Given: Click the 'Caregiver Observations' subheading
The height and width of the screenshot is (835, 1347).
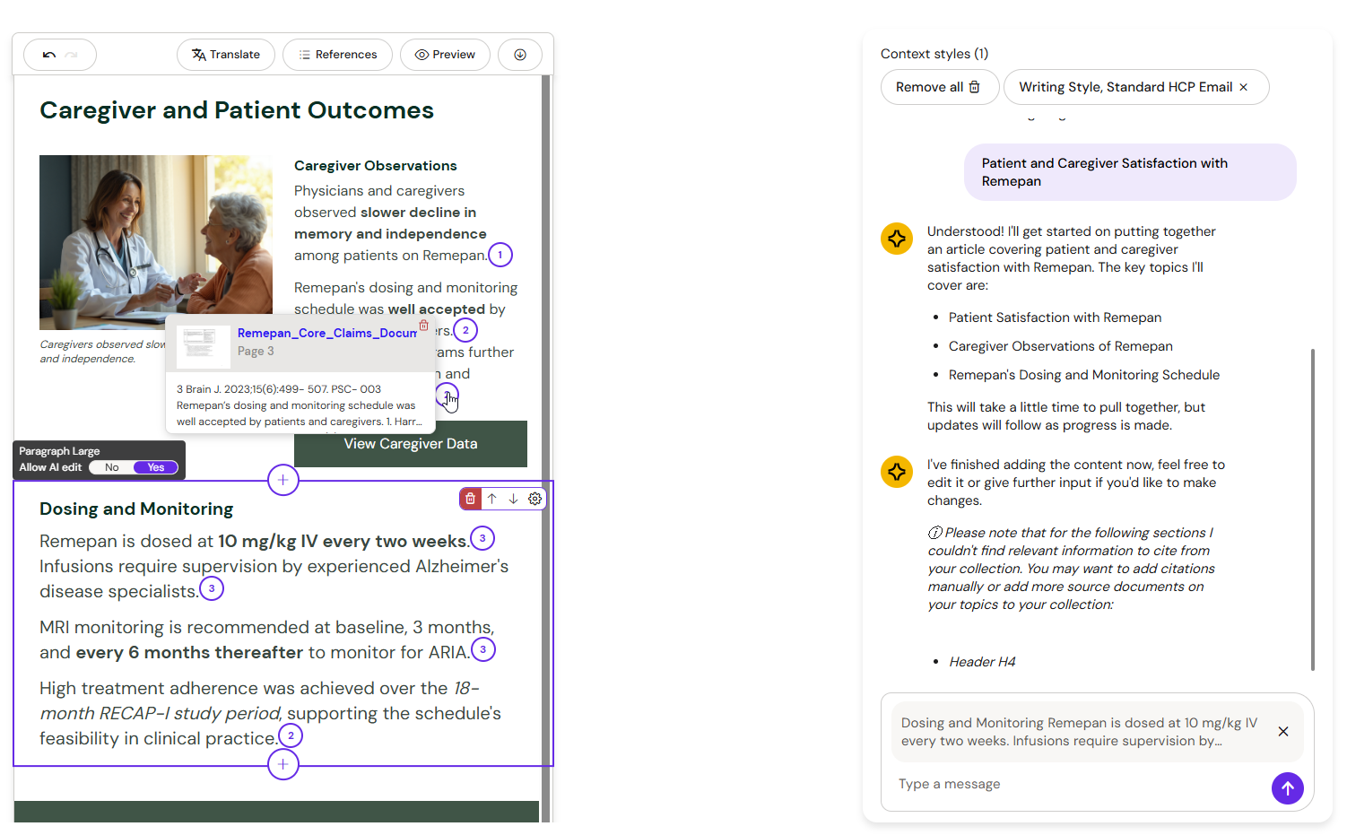Looking at the screenshot, I should pos(376,166).
